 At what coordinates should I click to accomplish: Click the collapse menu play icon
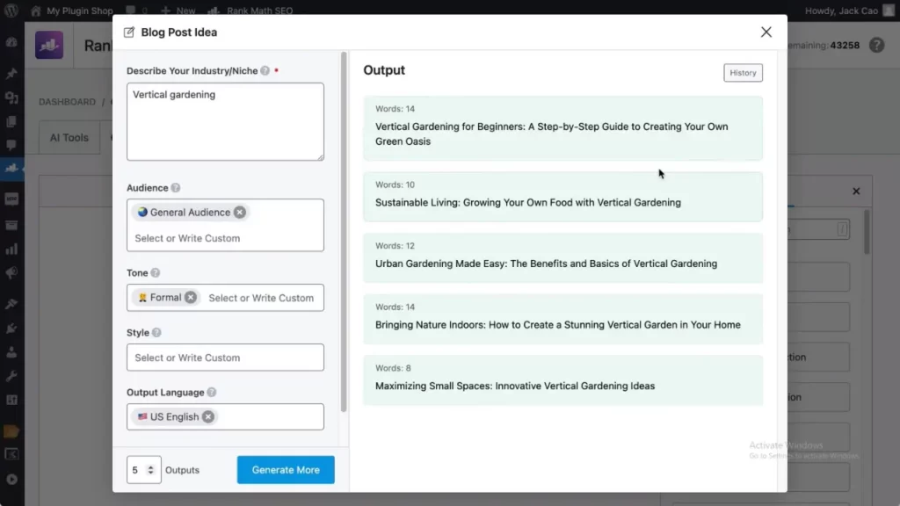11,480
